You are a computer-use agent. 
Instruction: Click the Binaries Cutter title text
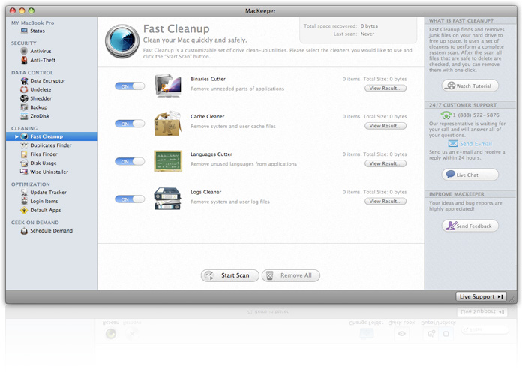[x=208, y=79]
